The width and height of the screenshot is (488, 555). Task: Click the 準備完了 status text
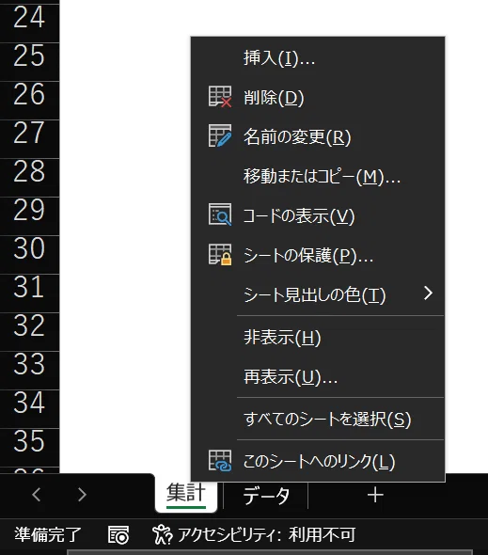[48, 534]
